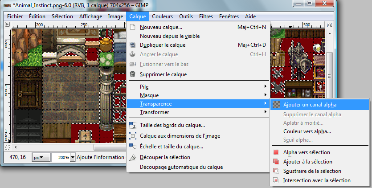
Task: Open the 'Filtres' menu
Action: (x=206, y=16)
